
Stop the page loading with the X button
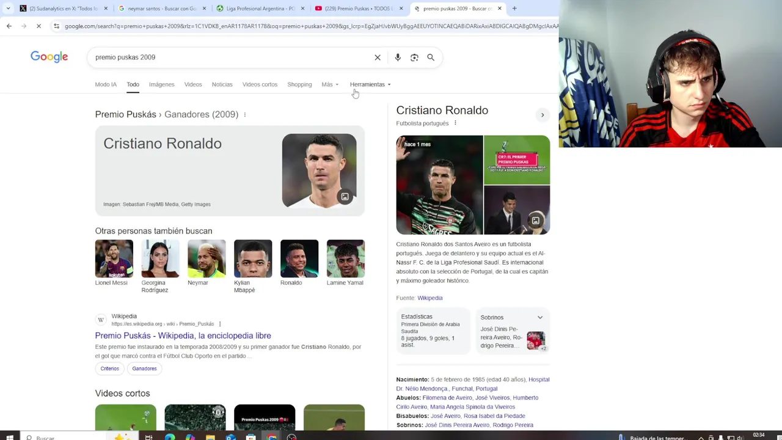click(38, 26)
